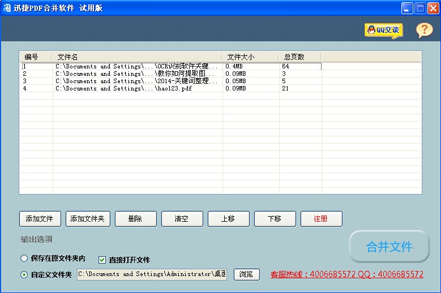Click 添加文件 button
441x293 pixels.
pyautogui.click(x=40, y=218)
